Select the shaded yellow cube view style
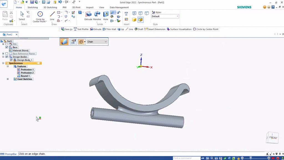This screenshot has width=284, height=160. (134, 20)
